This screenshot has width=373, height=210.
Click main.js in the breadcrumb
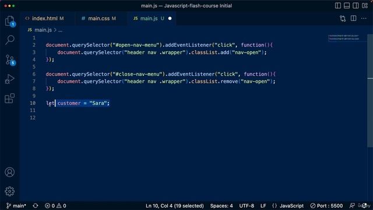click(43, 30)
